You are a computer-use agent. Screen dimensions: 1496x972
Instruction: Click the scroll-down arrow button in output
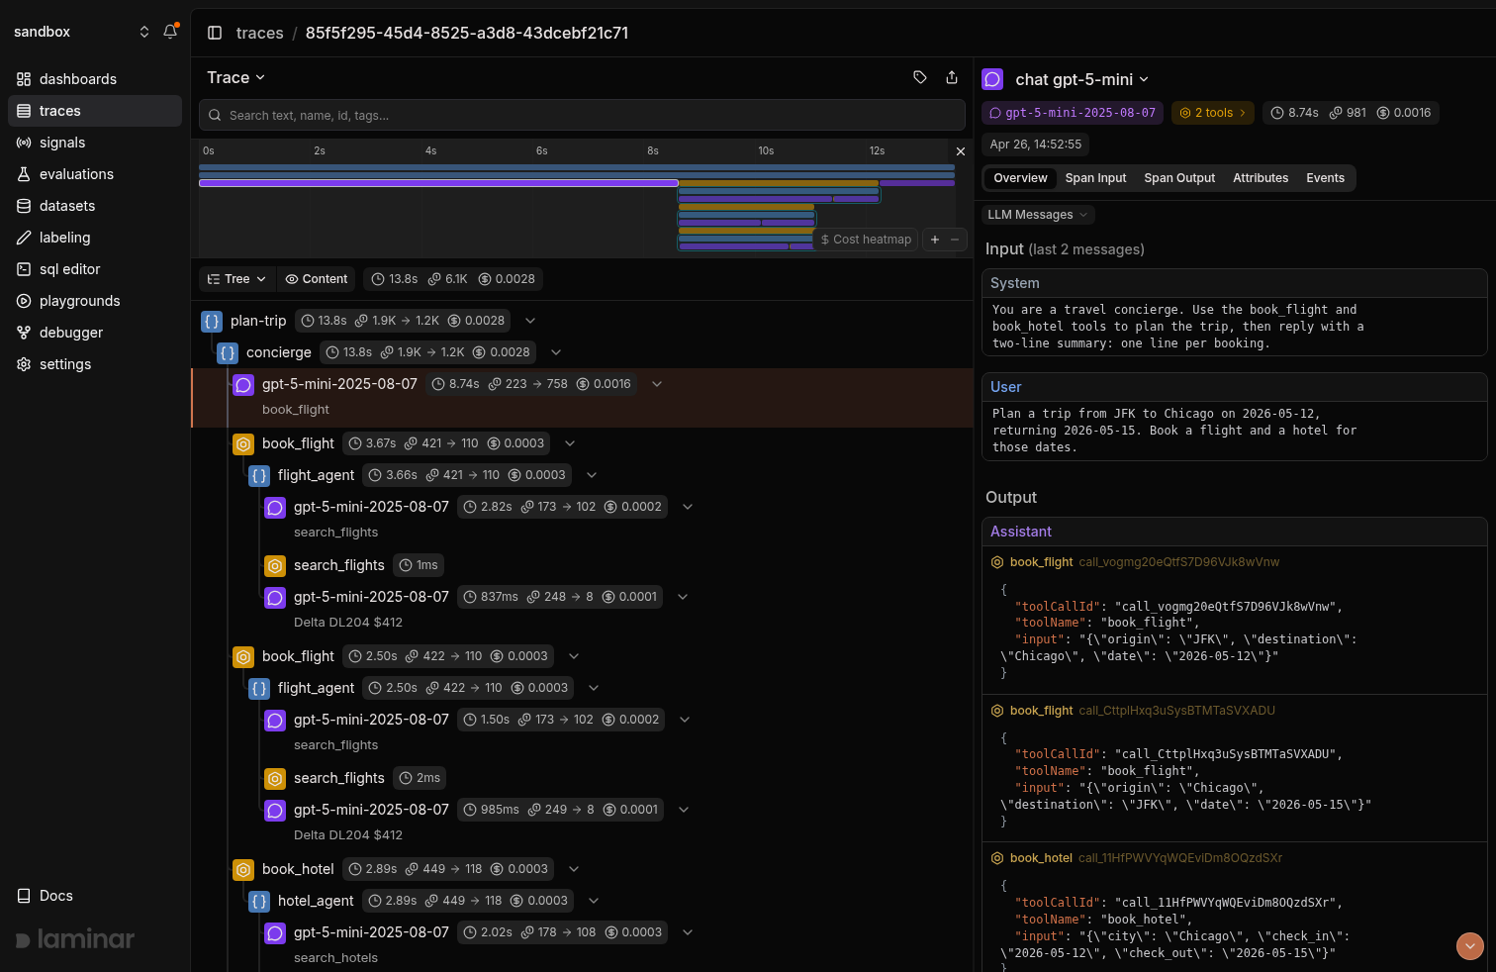click(1470, 946)
